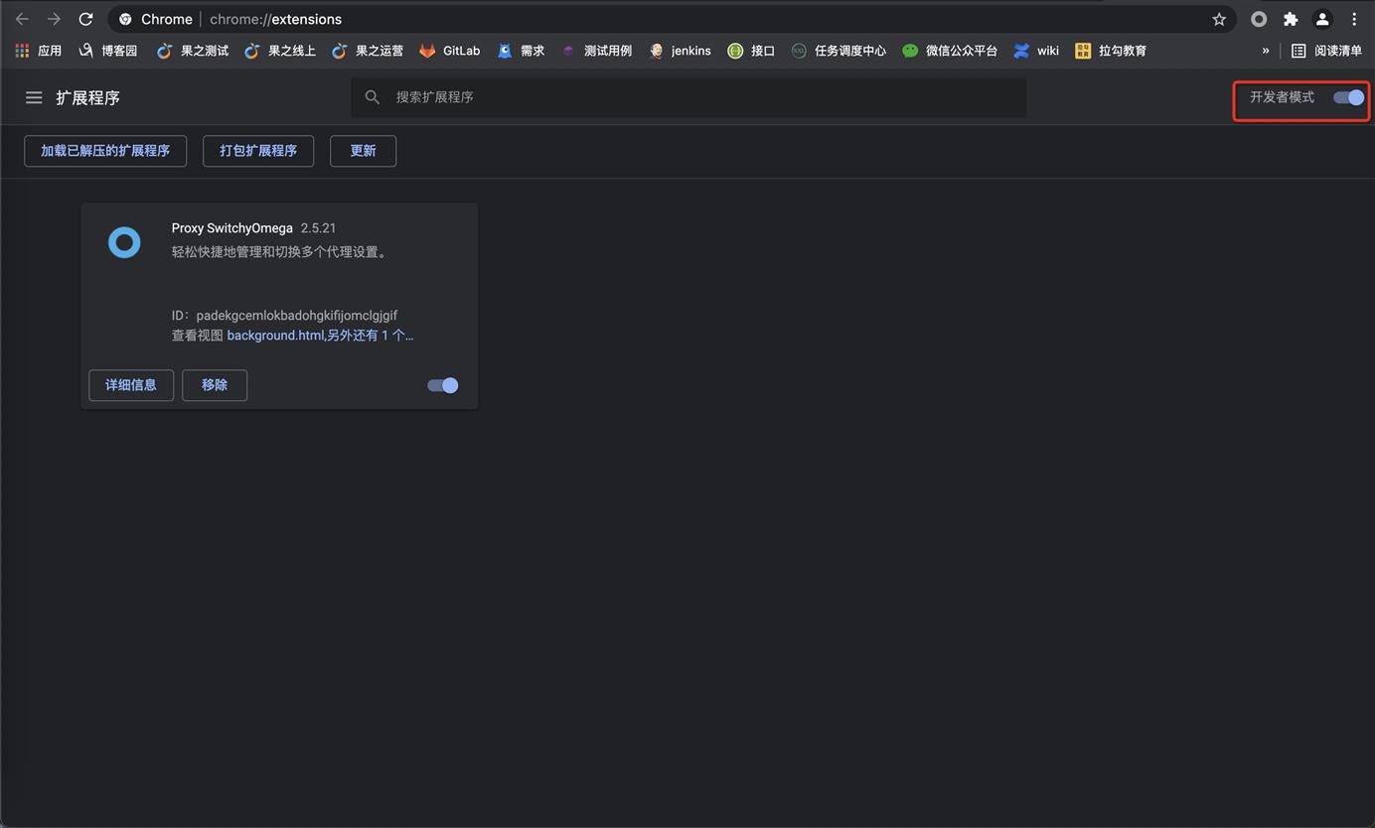This screenshot has height=828, width=1375.
Task: Open the 拉勾教育 bookmark
Action: [x=1111, y=51]
